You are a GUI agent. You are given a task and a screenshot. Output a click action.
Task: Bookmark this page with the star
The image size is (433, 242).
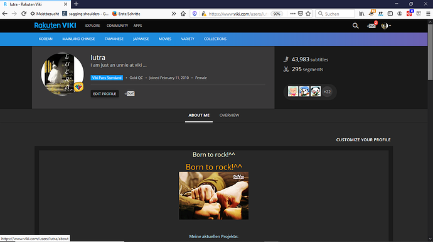coord(308,14)
